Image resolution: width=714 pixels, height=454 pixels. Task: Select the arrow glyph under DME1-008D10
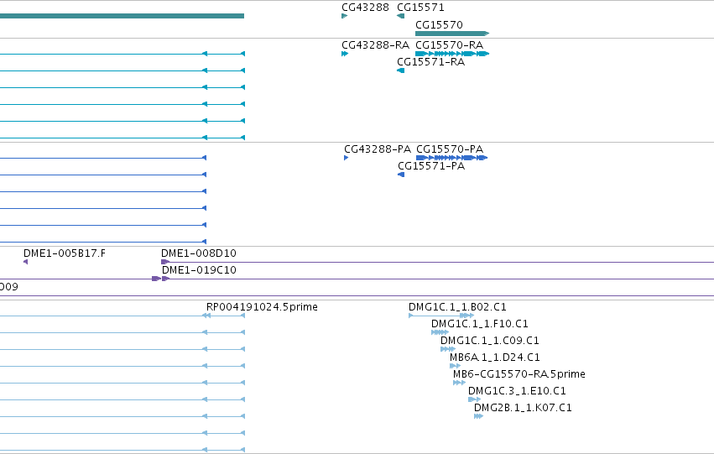165,262
